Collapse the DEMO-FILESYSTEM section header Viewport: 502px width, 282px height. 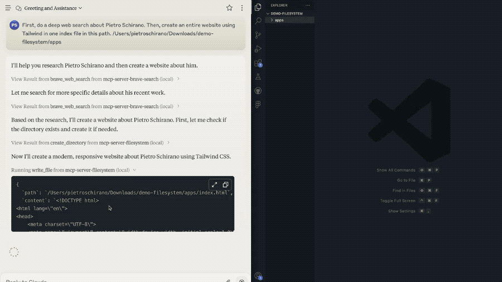[x=286, y=13]
